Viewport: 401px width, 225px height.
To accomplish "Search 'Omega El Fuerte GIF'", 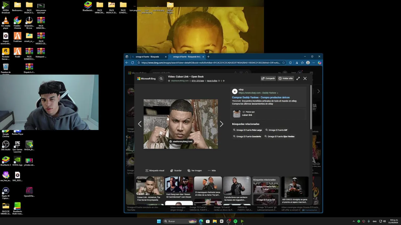I will tap(276, 130).
